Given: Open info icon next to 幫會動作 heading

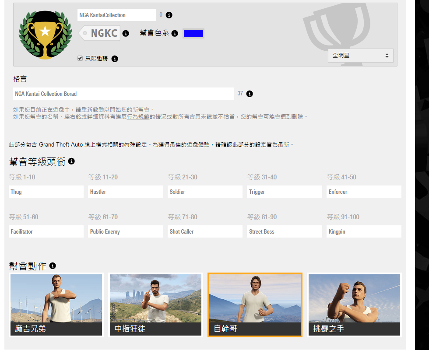Looking at the screenshot, I should [x=53, y=266].
